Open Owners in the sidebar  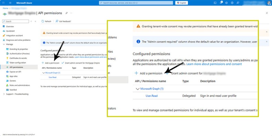[x=12, y=81]
